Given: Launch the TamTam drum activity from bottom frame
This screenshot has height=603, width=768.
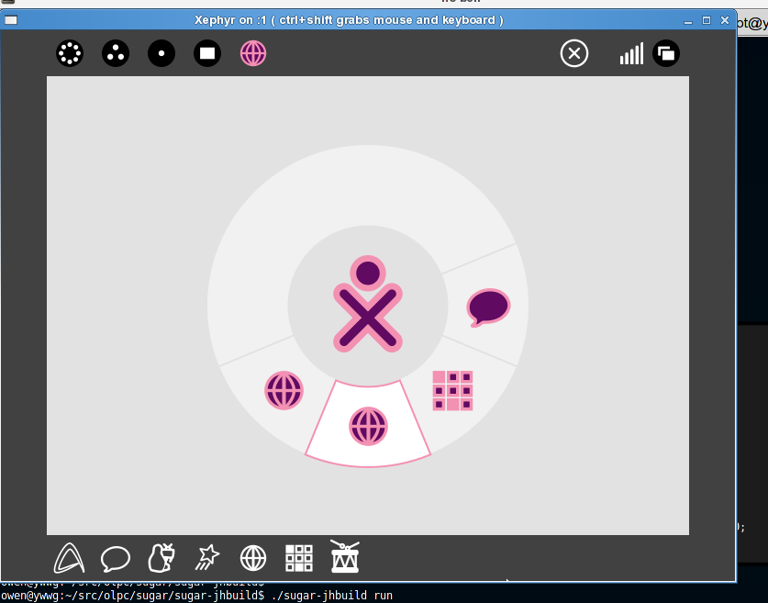Looking at the screenshot, I should coord(345,556).
